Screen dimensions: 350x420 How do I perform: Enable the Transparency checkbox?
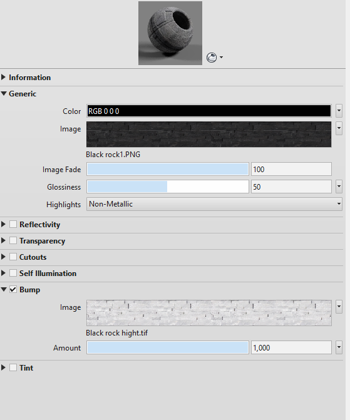point(13,240)
